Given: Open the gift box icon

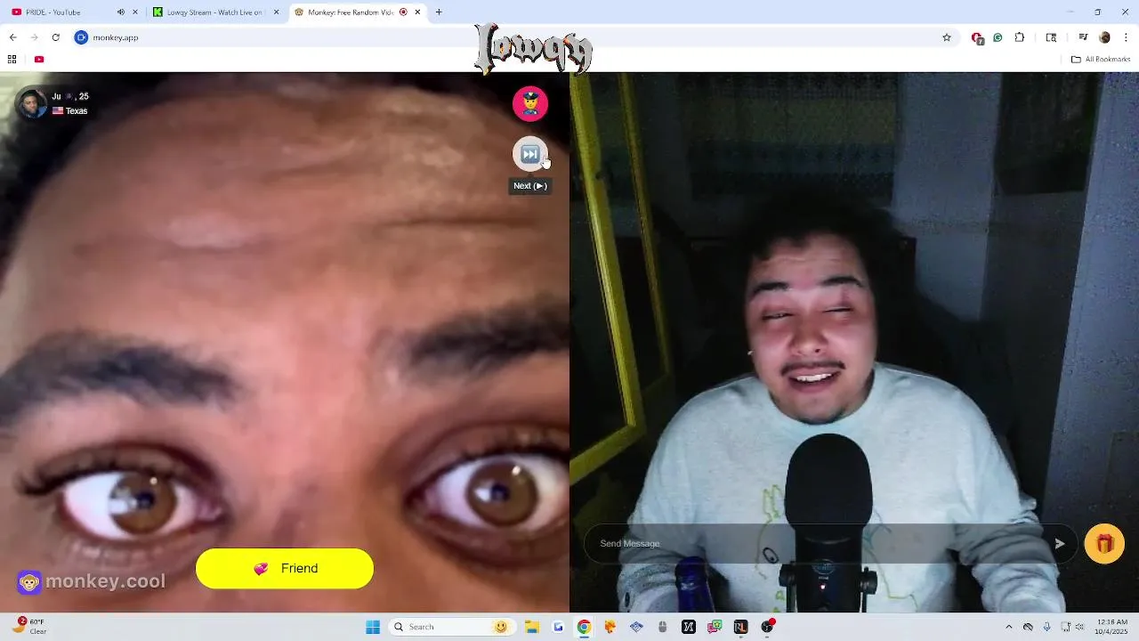Looking at the screenshot, I should point(1104,544).
